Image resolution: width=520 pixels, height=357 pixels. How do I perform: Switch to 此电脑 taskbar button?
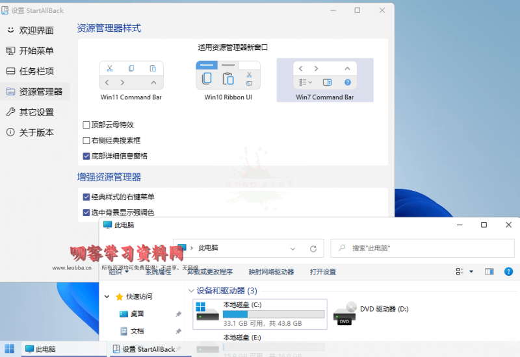tap(64, 349)
